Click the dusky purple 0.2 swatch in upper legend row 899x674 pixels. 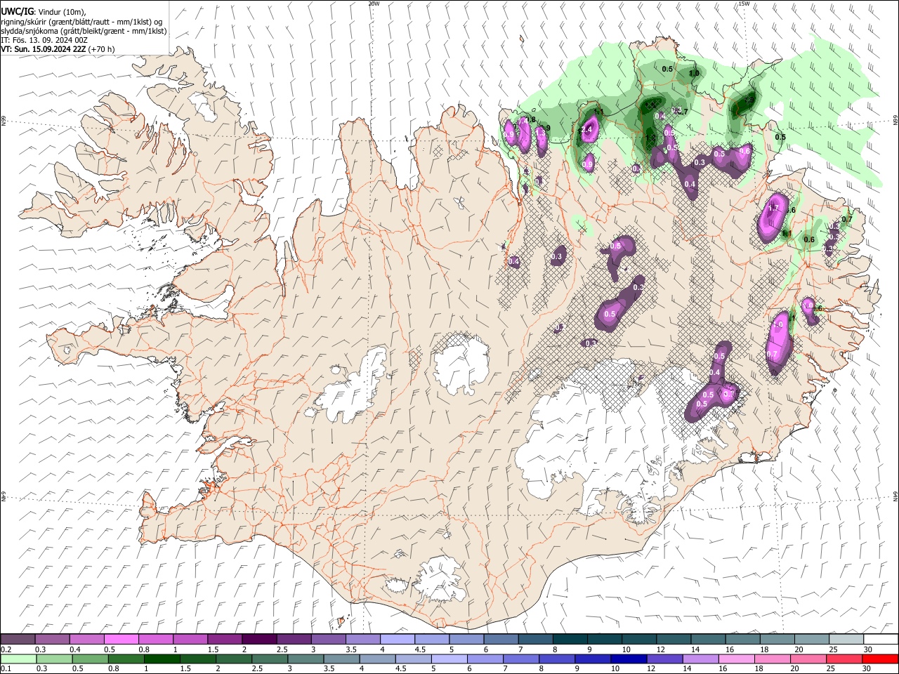(18, 640)
